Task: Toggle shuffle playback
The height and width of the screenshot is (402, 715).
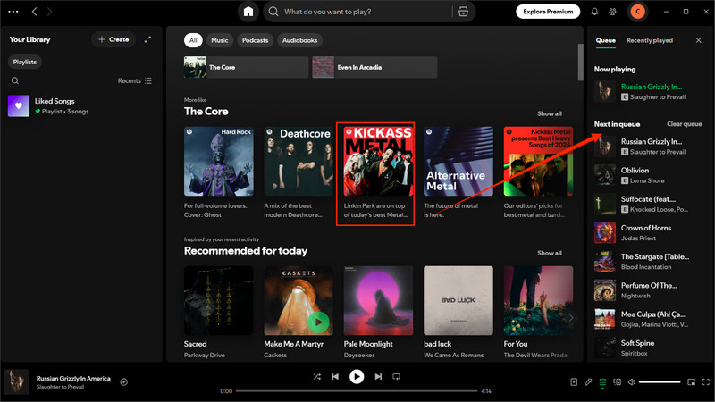Action: click(x=317, y=376)
